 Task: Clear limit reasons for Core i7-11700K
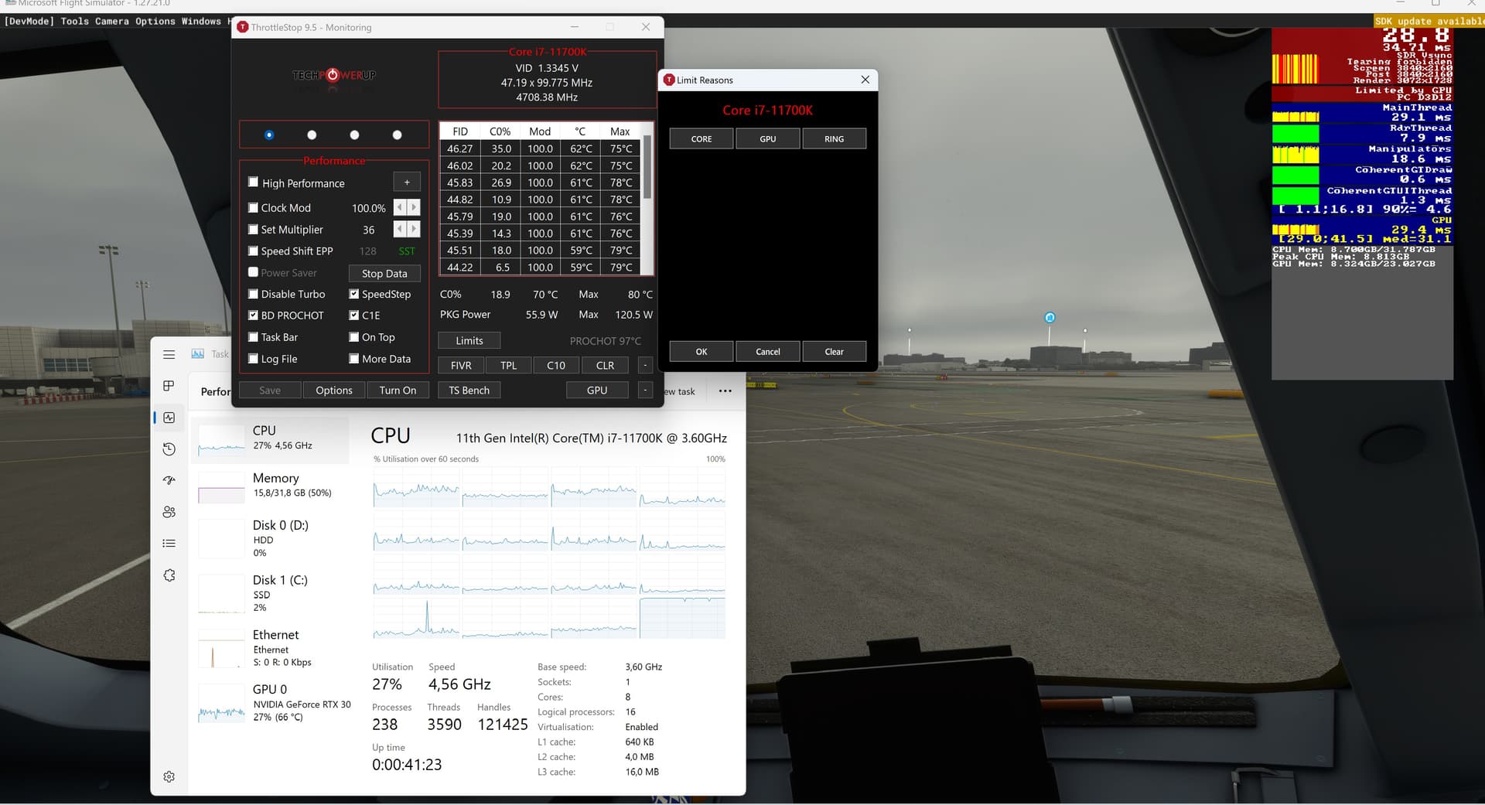click(x=834, y=351)
